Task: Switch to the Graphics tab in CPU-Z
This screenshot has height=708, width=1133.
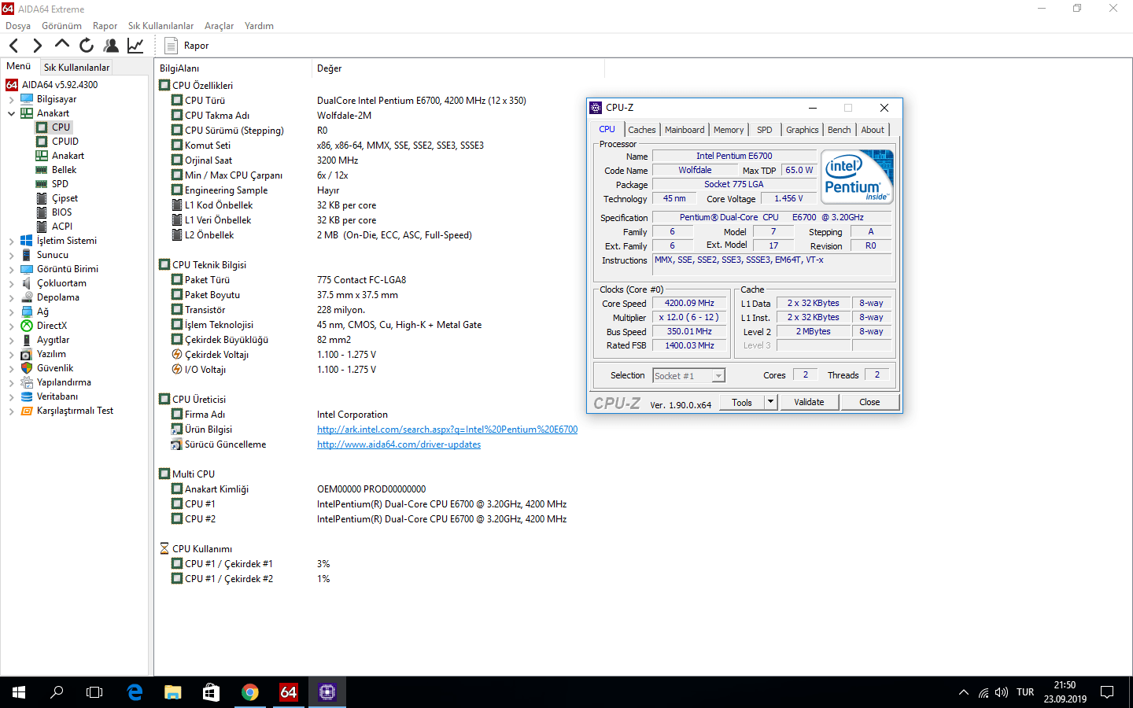Action: (803, 130)
